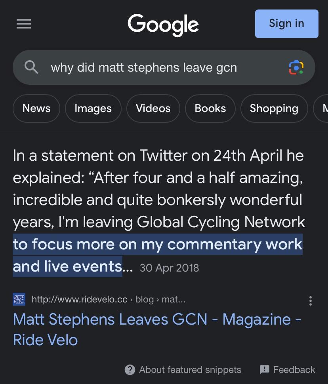
Task: Open the hamburger main menu
Action: 24,24
